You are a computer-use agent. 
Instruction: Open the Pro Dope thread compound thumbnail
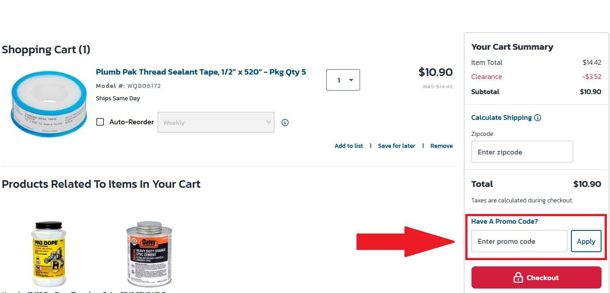(x=49, y=253)
